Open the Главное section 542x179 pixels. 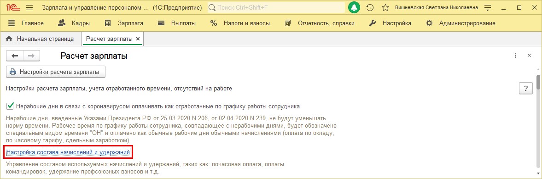tap(26, 23)
